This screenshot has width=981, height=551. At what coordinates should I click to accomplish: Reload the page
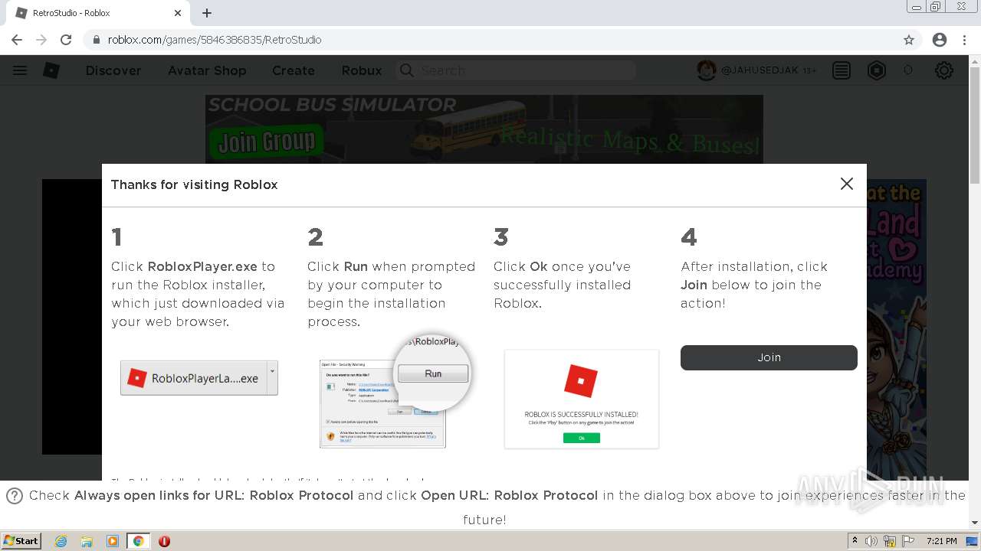click(66, 40)
